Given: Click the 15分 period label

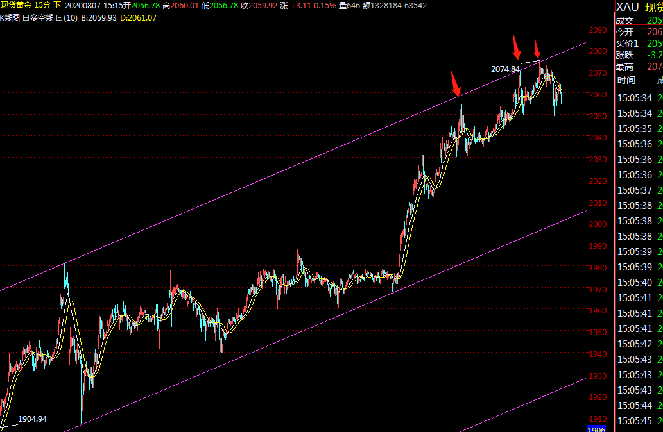Looking at the screenshot, I should coord(42,6).
